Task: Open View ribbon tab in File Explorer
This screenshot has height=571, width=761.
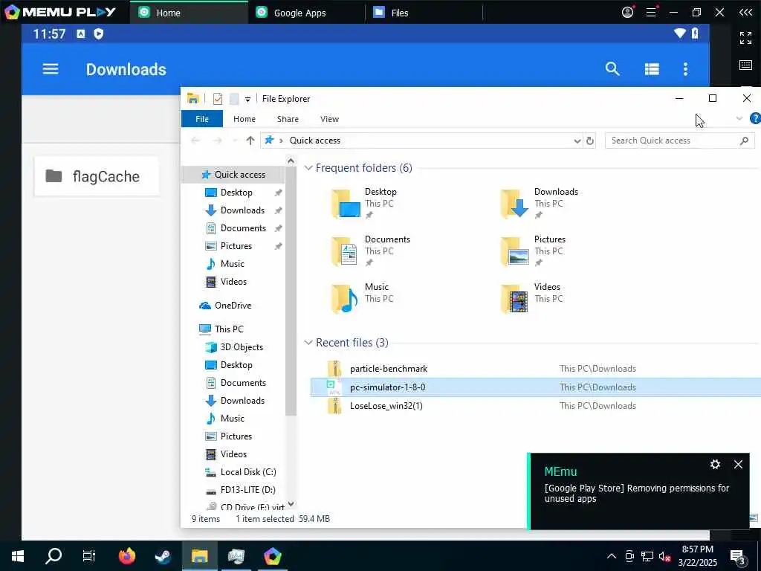Action: click(329, 119)
